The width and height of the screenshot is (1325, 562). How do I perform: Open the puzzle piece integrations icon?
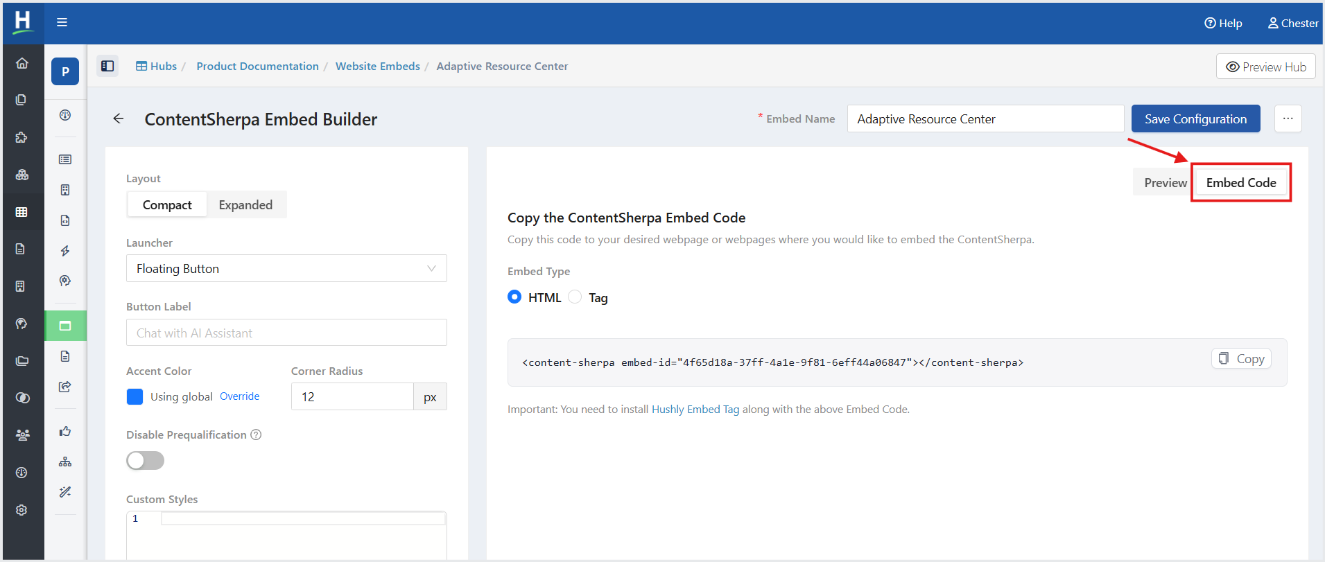(x=21, y=137)
